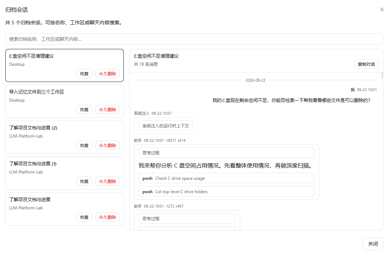Restore the 导入记忆文件到三个工作区 session
Image resolution: width=389 pixels, height=254 pixels.
point(84,110)
